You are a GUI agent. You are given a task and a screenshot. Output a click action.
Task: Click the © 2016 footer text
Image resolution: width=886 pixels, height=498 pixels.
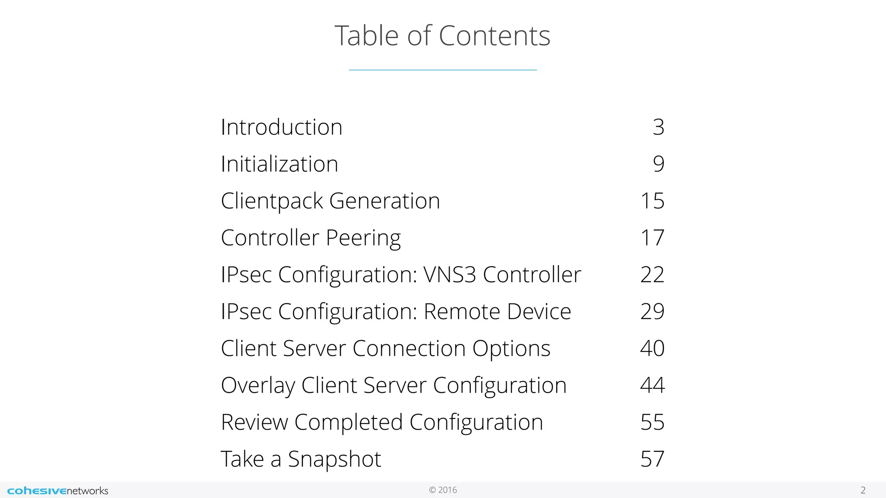coord(443,490)
